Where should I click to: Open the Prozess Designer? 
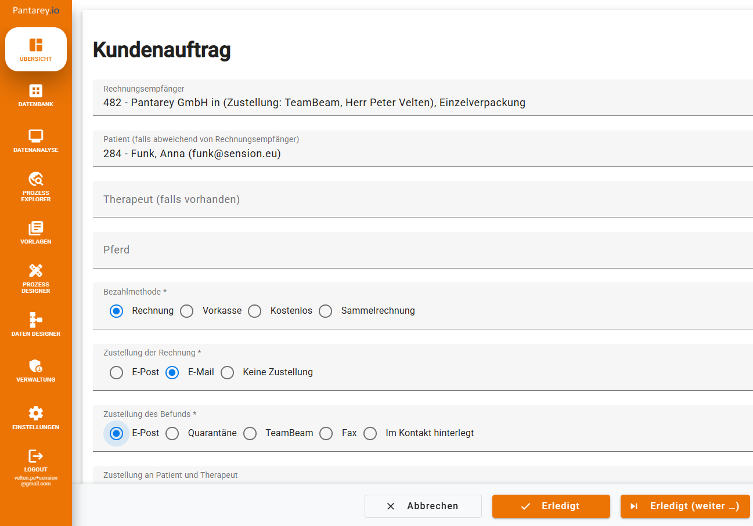[x=35, y=278]
